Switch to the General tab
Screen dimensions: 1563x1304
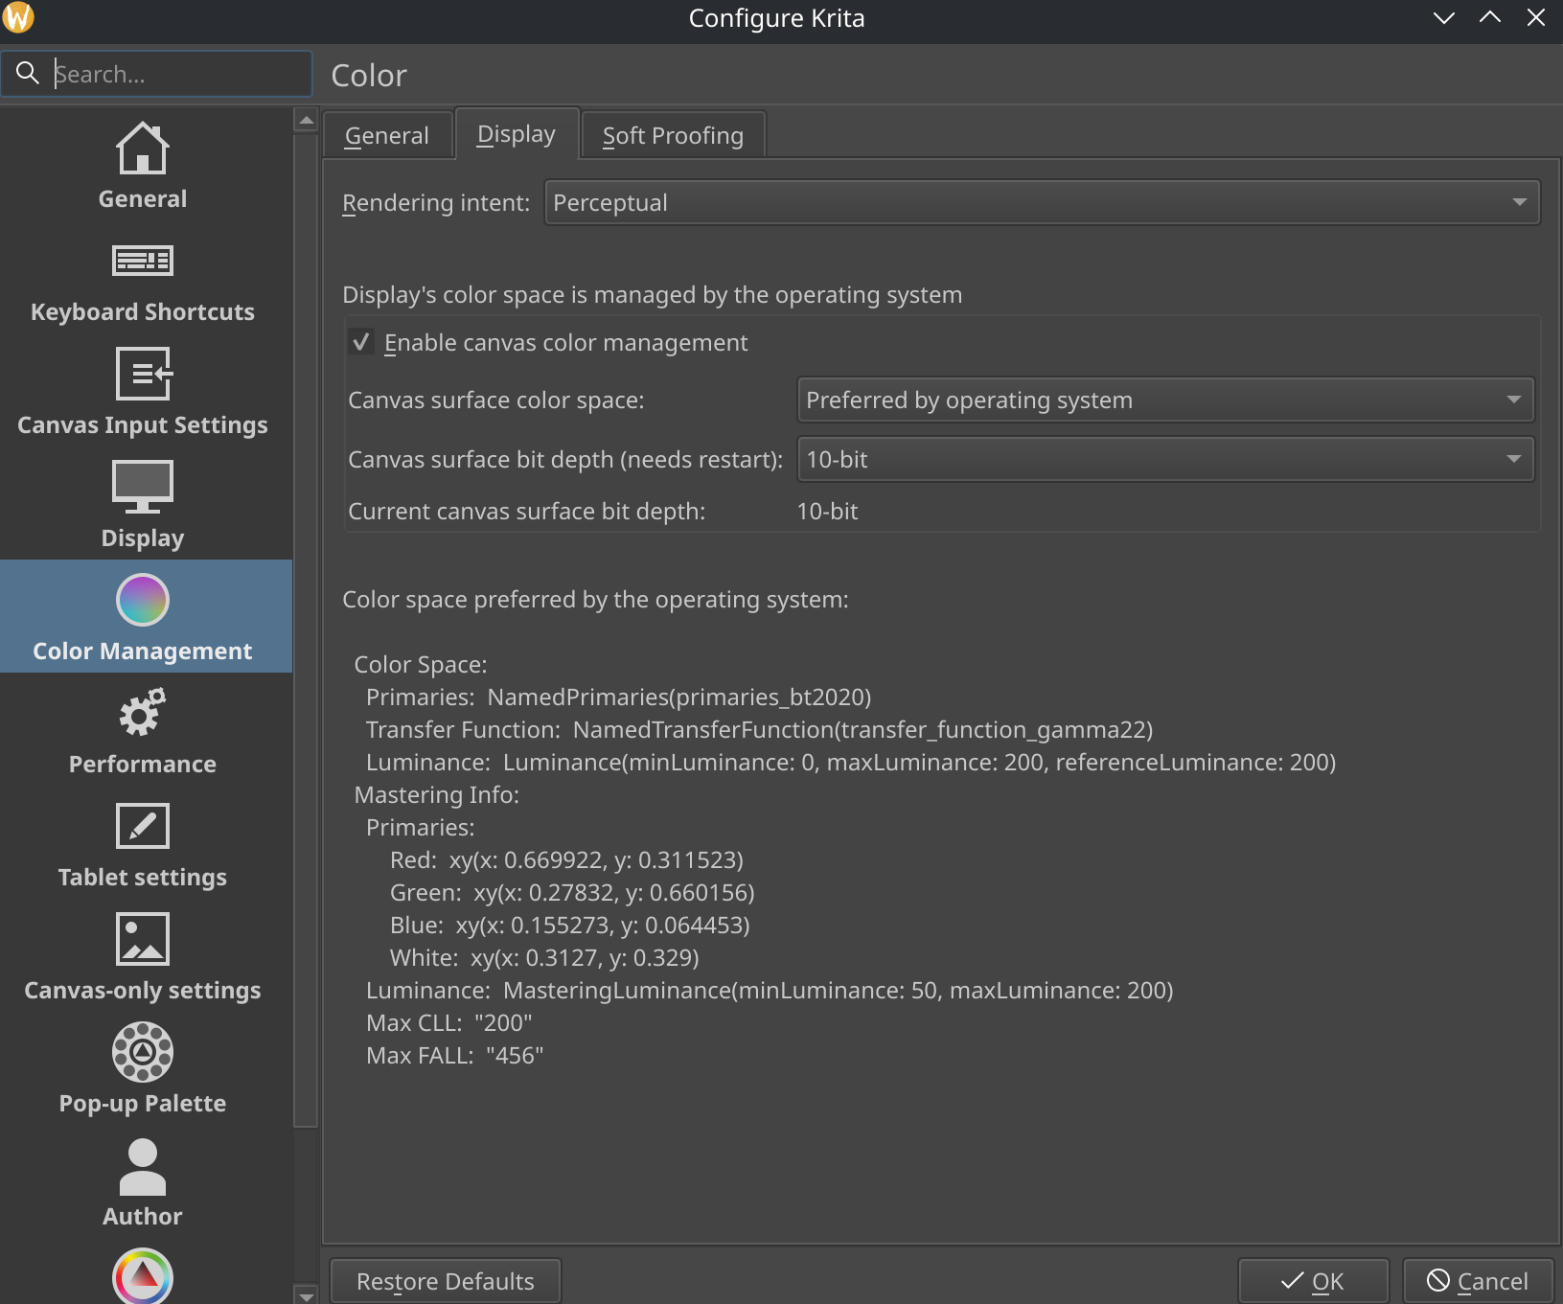[387, 135]
